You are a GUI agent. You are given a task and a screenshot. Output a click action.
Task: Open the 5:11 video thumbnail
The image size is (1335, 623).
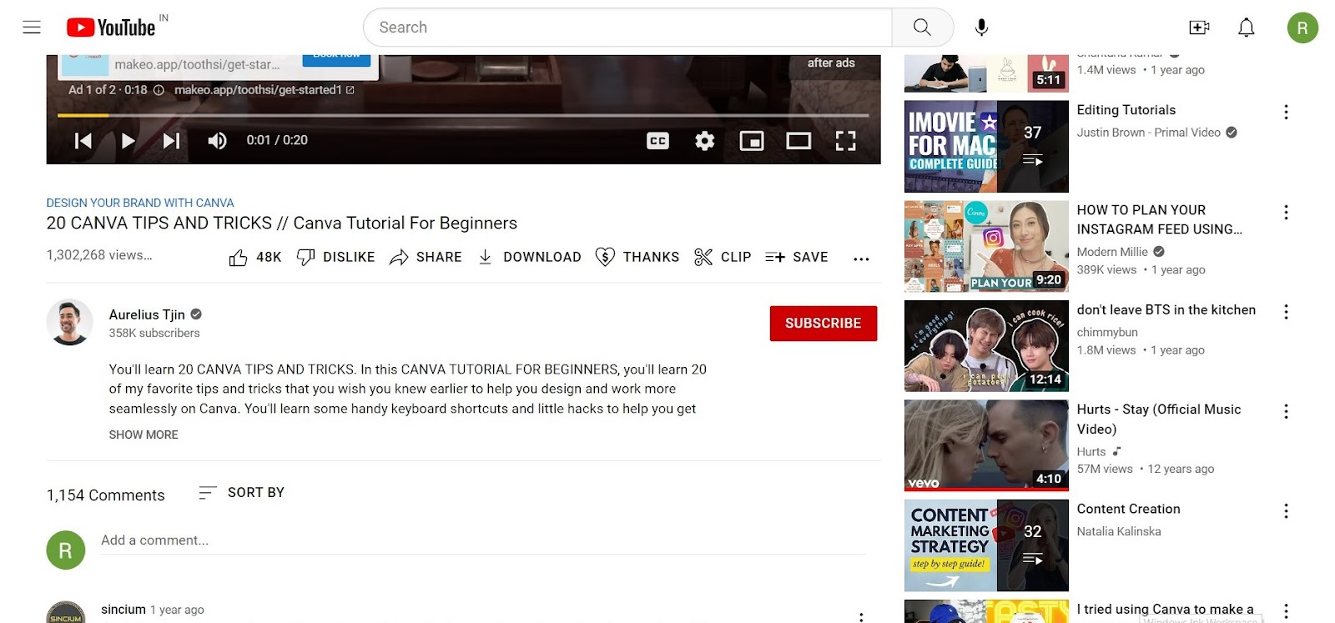pos(986,73)
